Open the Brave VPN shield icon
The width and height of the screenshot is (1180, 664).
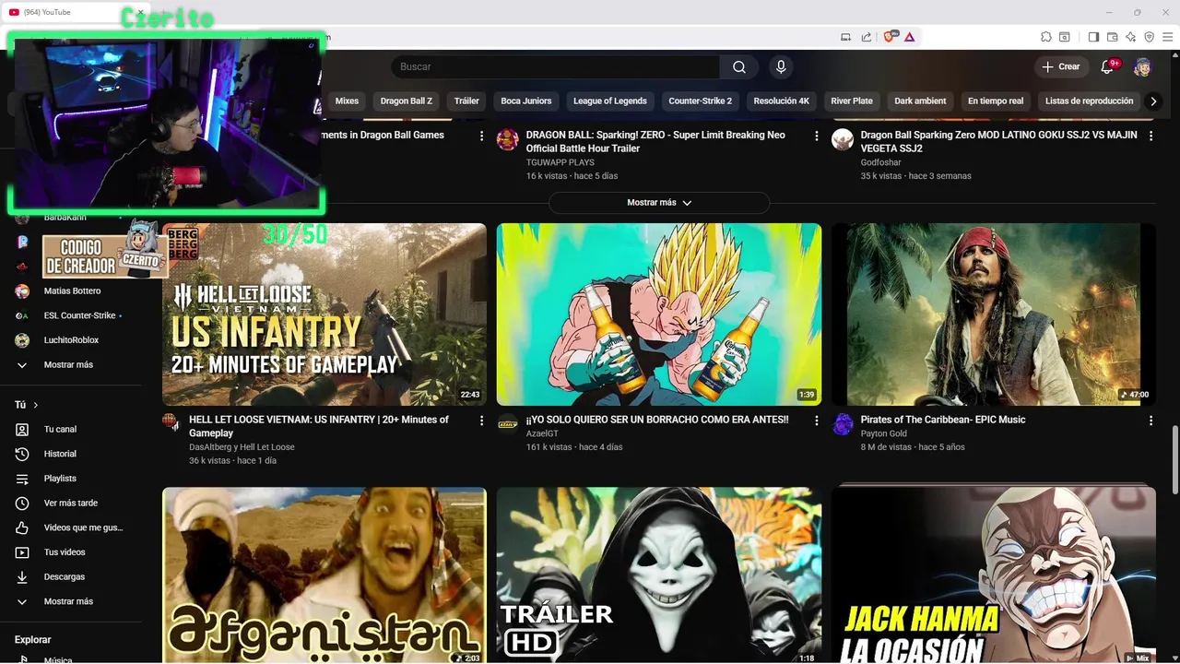point(1149,37)
